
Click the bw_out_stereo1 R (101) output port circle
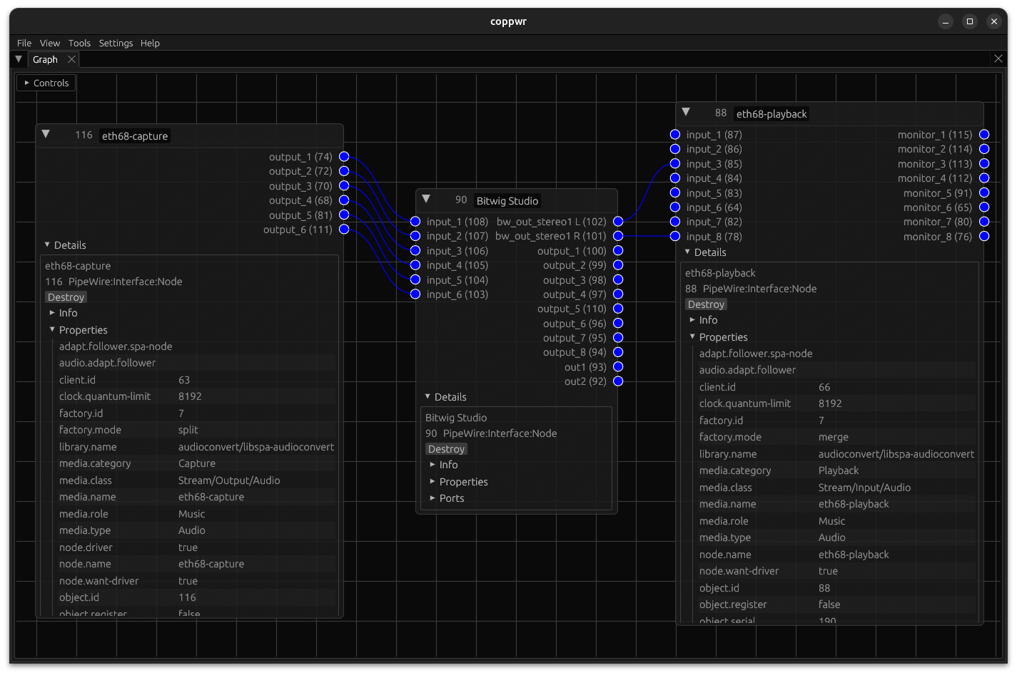[618, 236]
